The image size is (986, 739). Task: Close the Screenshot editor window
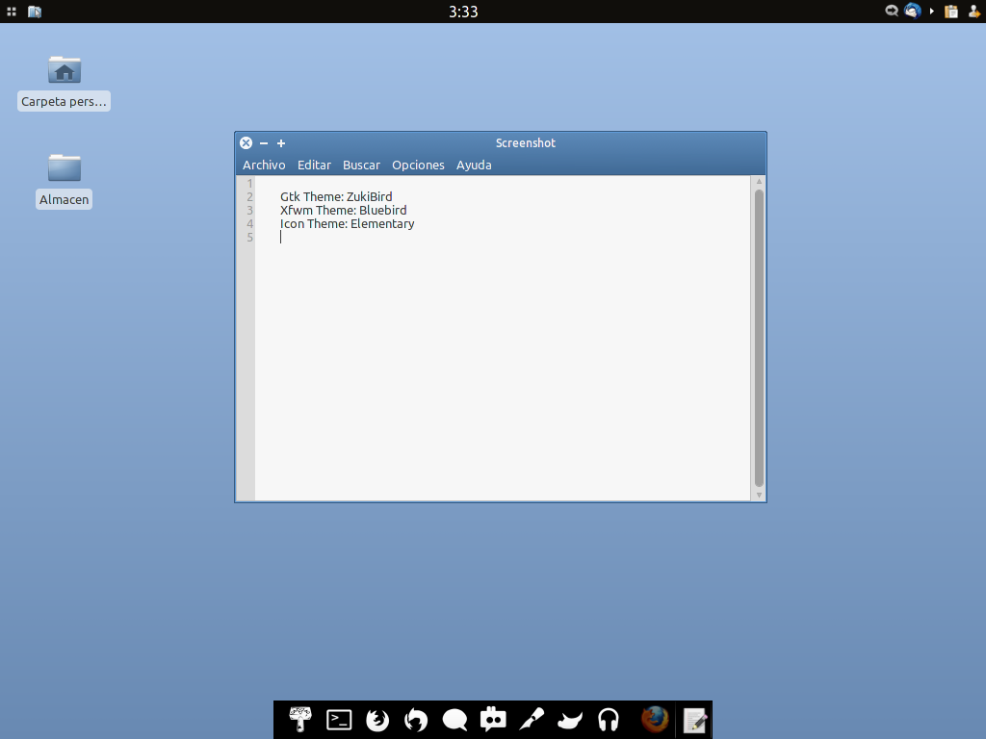[246, 143]
